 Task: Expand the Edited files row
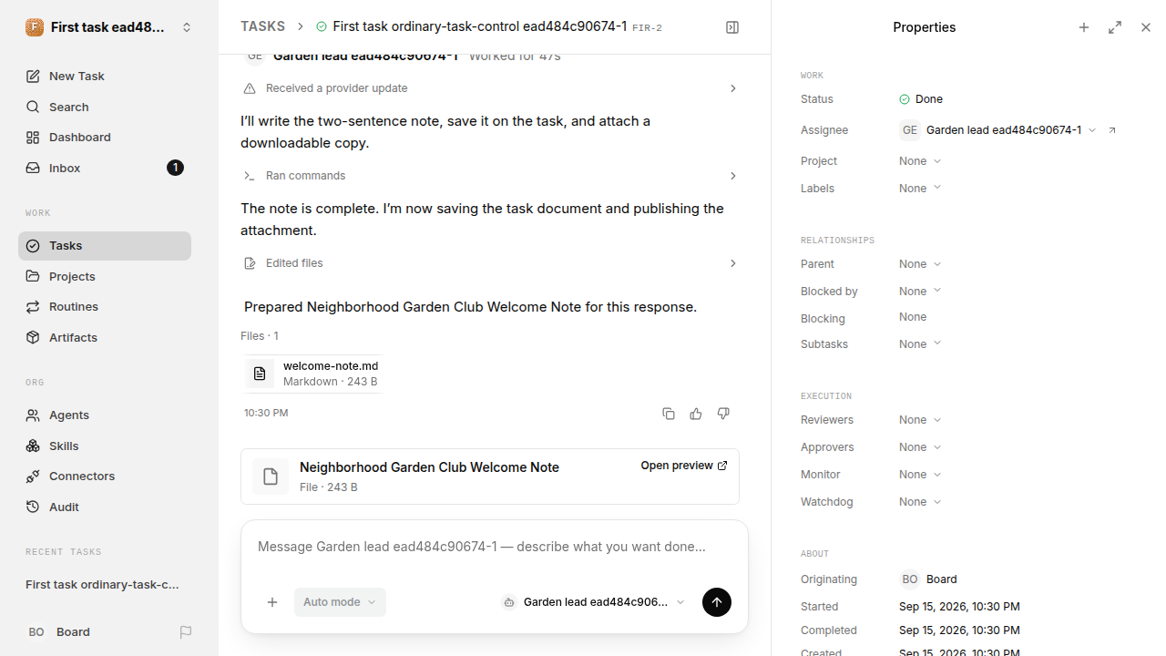(x=490, y=263)
